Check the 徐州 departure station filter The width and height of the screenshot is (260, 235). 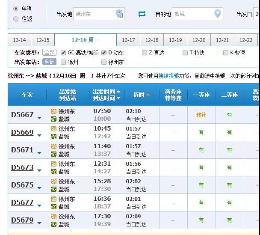63,62
